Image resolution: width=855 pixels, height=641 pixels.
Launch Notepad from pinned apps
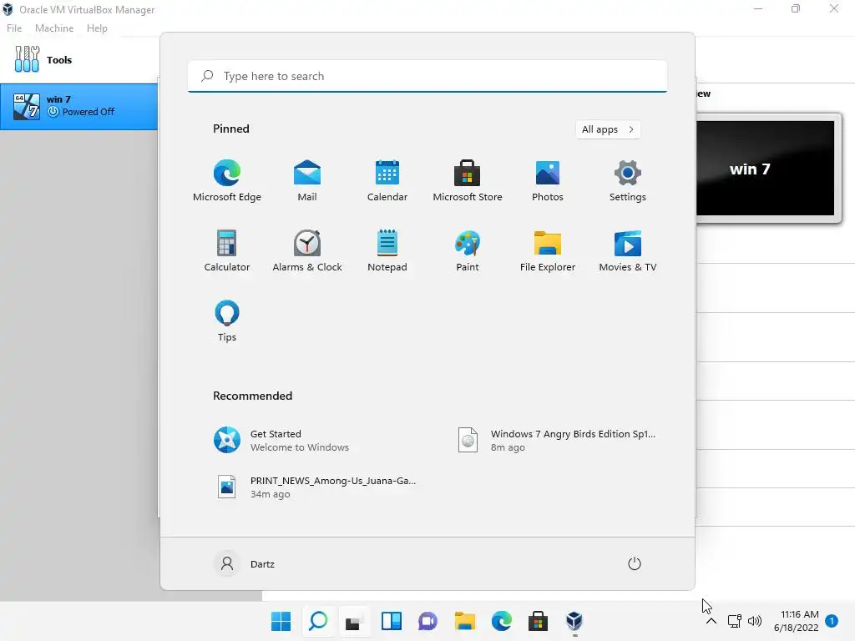pos(387,250)
